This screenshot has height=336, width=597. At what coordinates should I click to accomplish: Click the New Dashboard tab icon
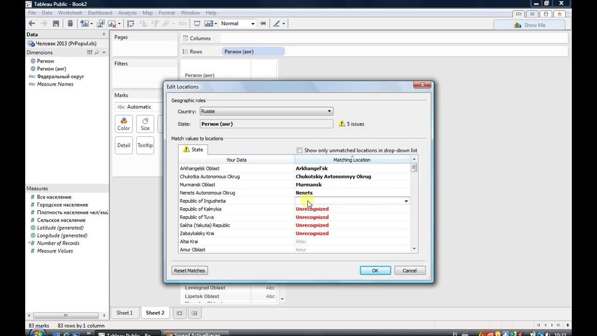click(194, 313)
